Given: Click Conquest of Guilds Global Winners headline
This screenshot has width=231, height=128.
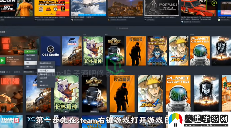Looking at the screenshot, I should coord(121,17).
